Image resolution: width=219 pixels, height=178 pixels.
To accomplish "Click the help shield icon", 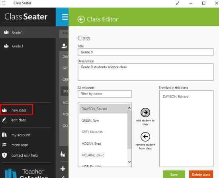I will click(4, 155).
